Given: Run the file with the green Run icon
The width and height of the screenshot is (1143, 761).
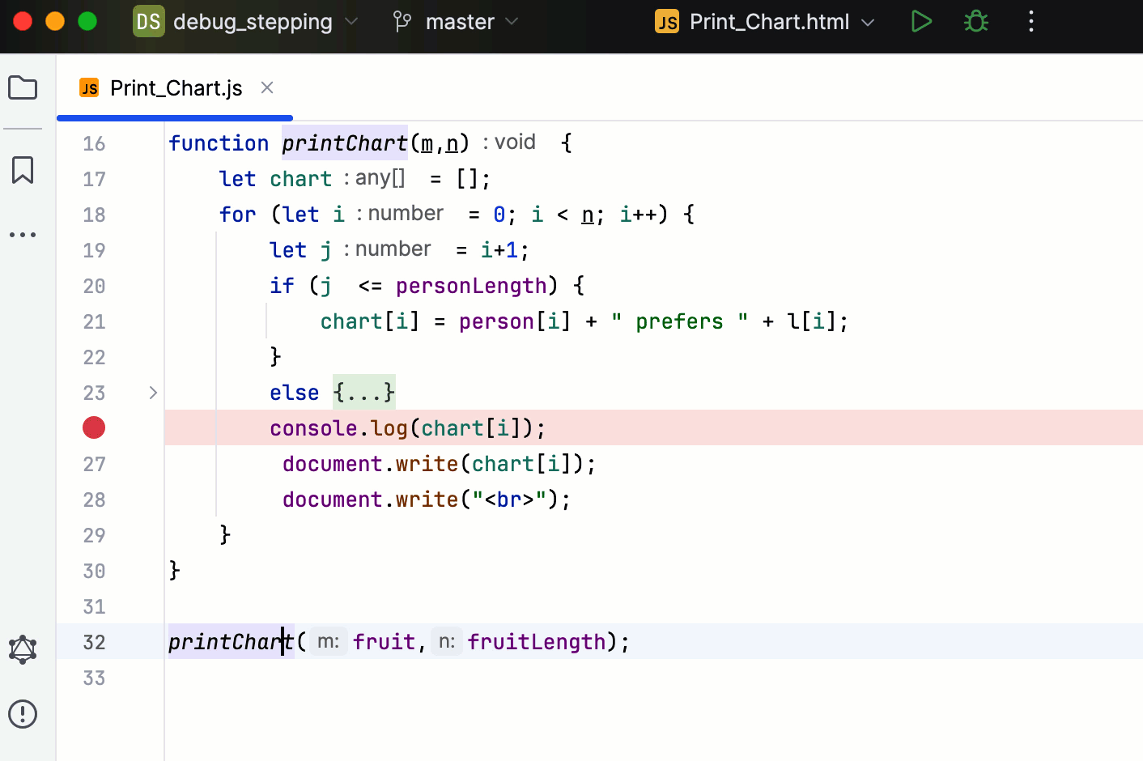Looking at the screenshot, I should (921, 21).
